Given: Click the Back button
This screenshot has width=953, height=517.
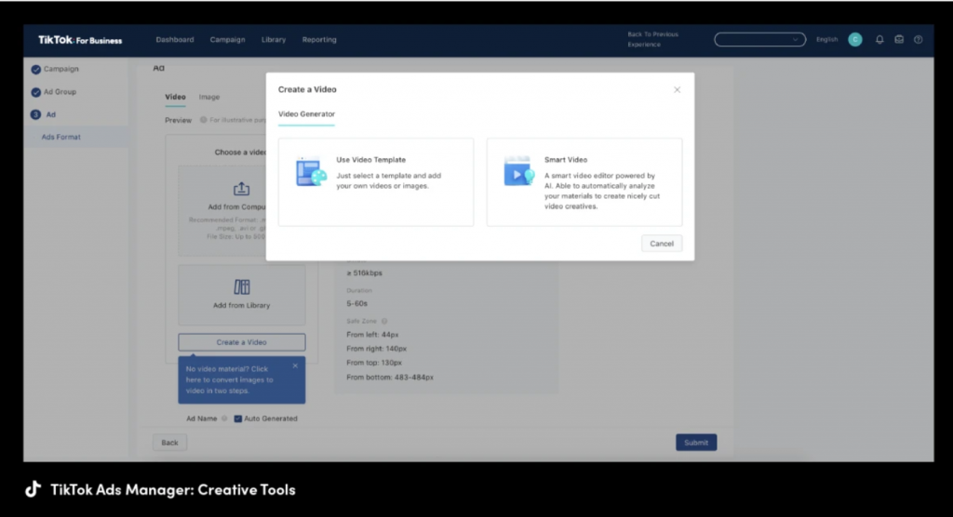Looking at the screenshot, I should point(169,443).
